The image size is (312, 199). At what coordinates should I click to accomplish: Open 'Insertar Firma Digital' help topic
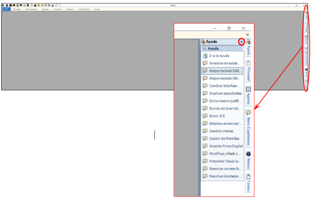pos(225,146)
